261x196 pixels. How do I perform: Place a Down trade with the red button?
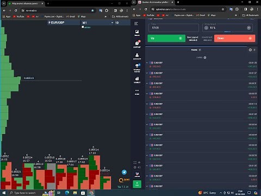[x=234, y=38]
